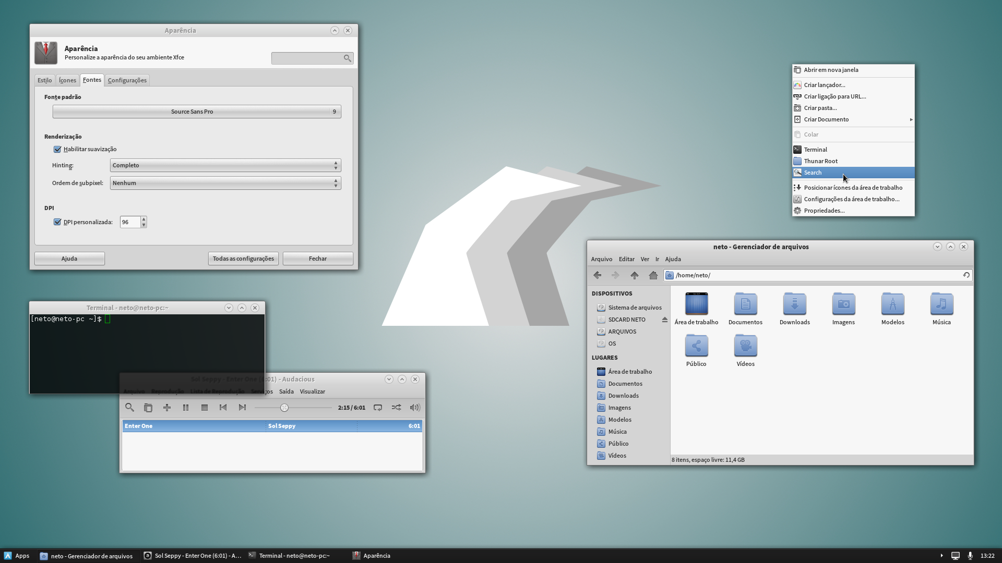Click the Aparência search field

[x=312, y=58]
